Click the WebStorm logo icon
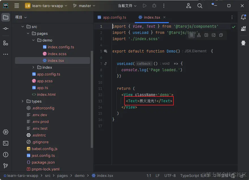249x180 pixels. pyautogui.click(x=6, y=6)
